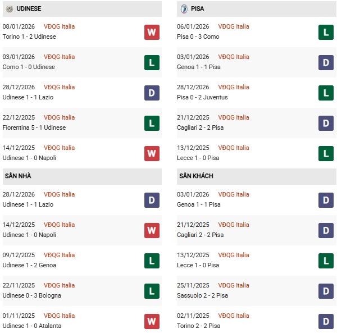Image resolution: width=337 pixels, height=333 pixels.
Task: Open VĐQG Italia link for Pisa 0-3 Como
Action: pos(234,26)
